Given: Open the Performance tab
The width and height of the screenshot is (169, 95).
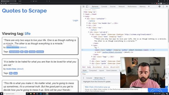Looking at the screenshot, I should (132, 6).
